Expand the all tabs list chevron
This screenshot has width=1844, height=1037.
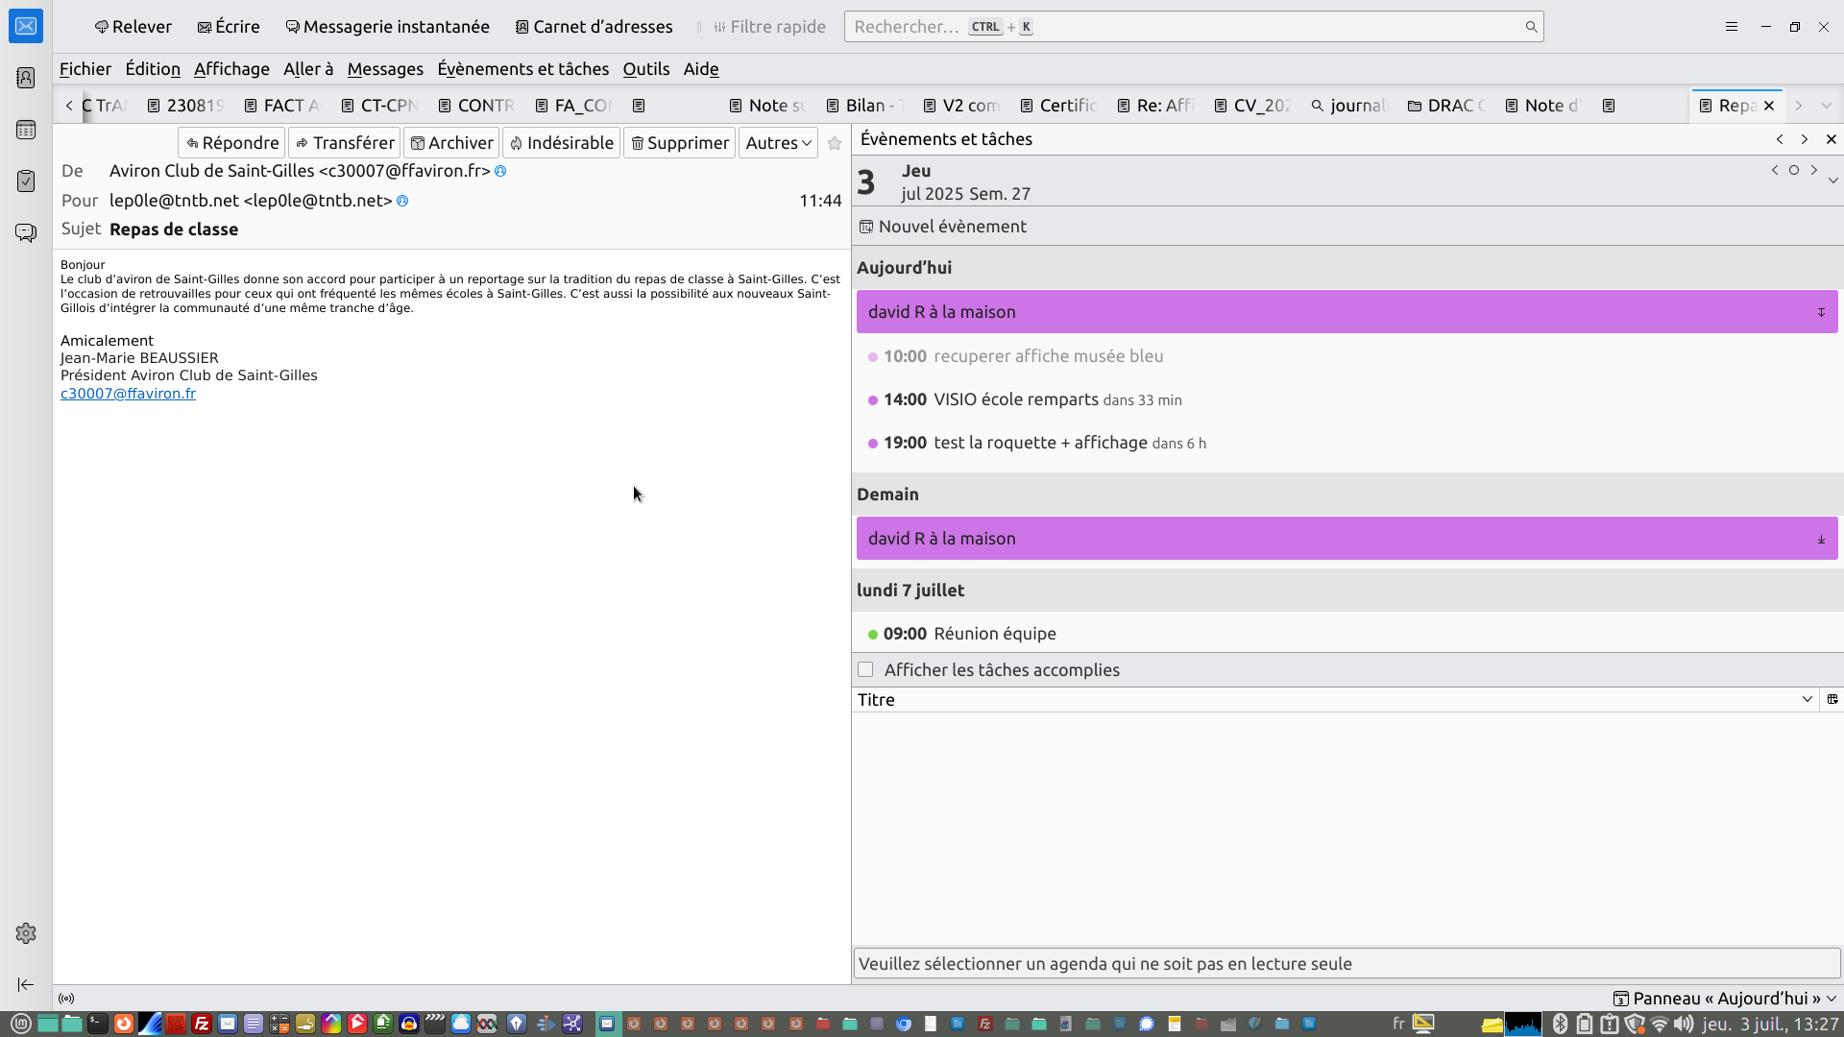coord(1827,106)
